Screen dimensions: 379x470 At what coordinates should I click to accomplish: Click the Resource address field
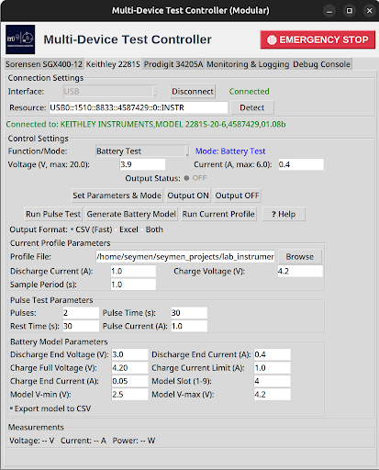click(139, 107)
